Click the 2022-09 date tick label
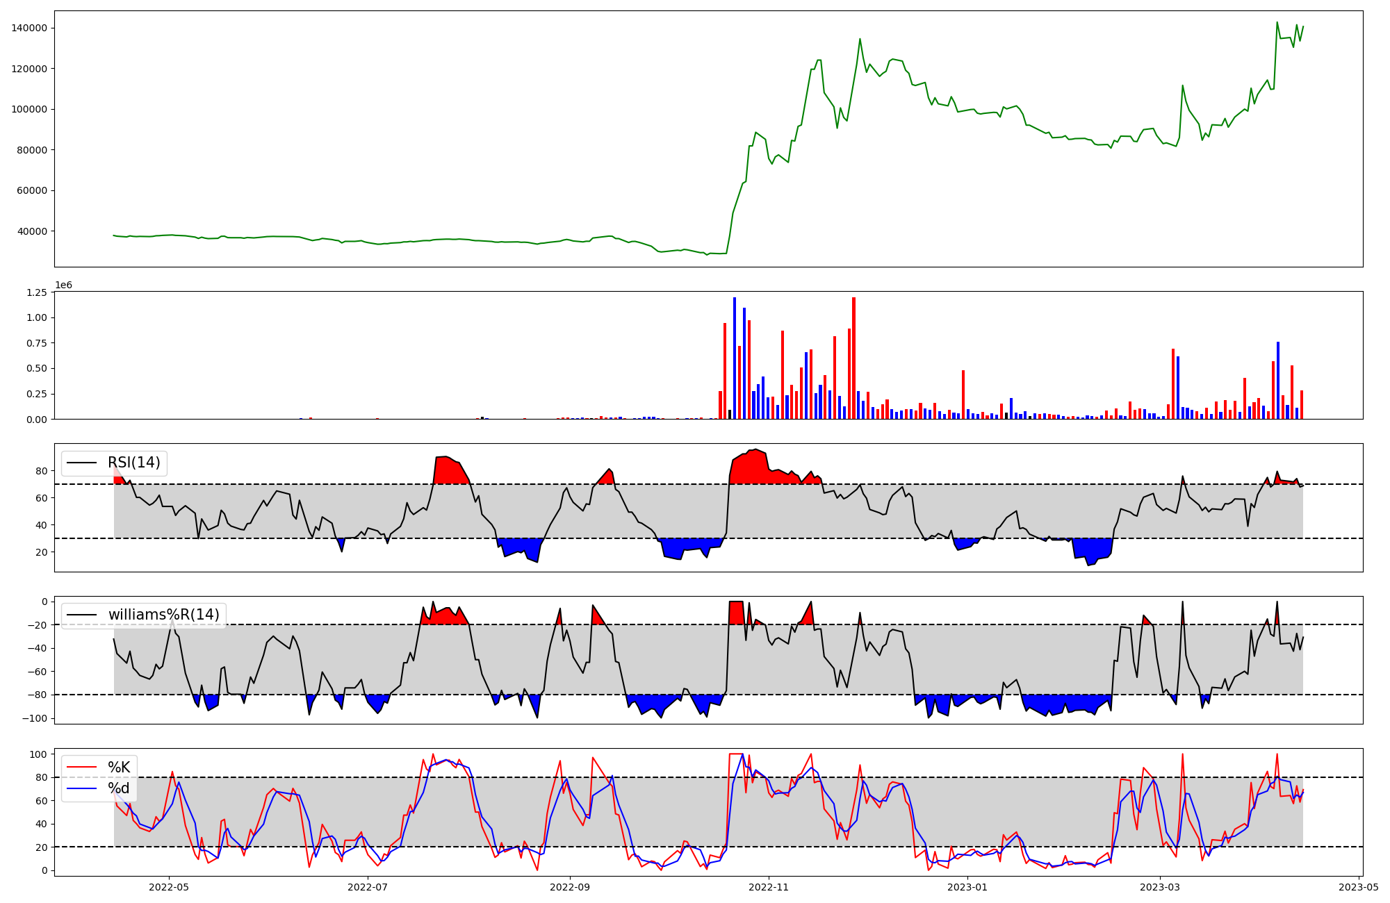Screen dimensions: 1390x903 (x=570, y=887)
